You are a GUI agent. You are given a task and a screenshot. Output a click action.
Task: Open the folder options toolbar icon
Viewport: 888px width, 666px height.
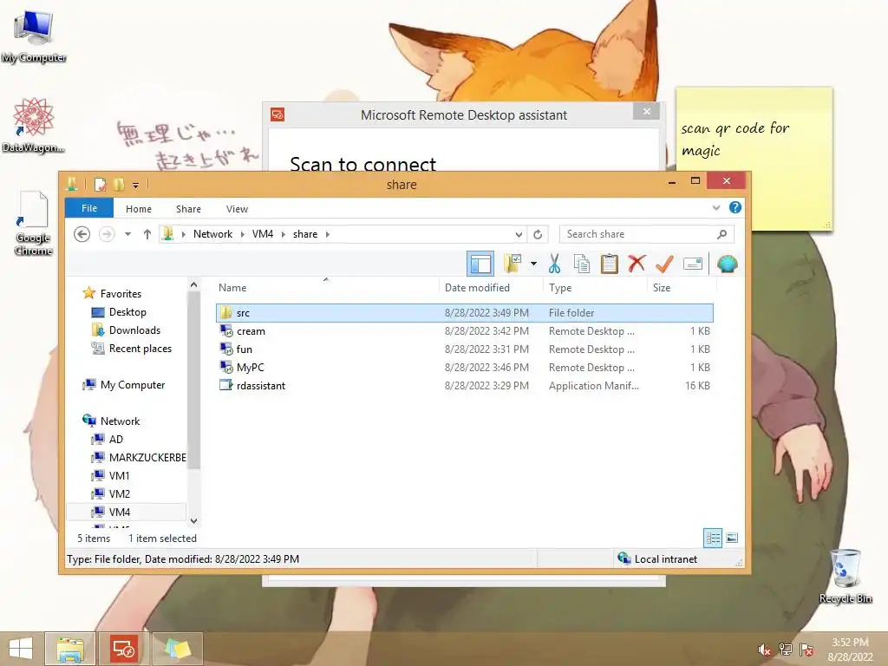[513, 264]
